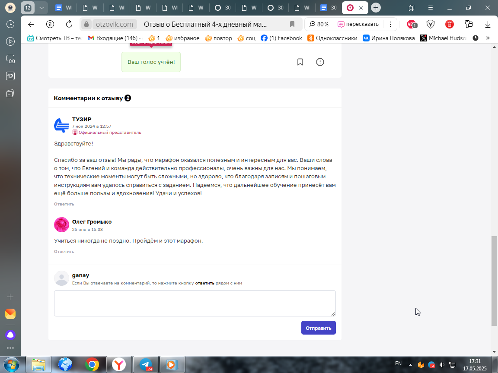Reply to Олег Громыко comment
The height and width of the screenshot is (373, 498).
(64, 252)
